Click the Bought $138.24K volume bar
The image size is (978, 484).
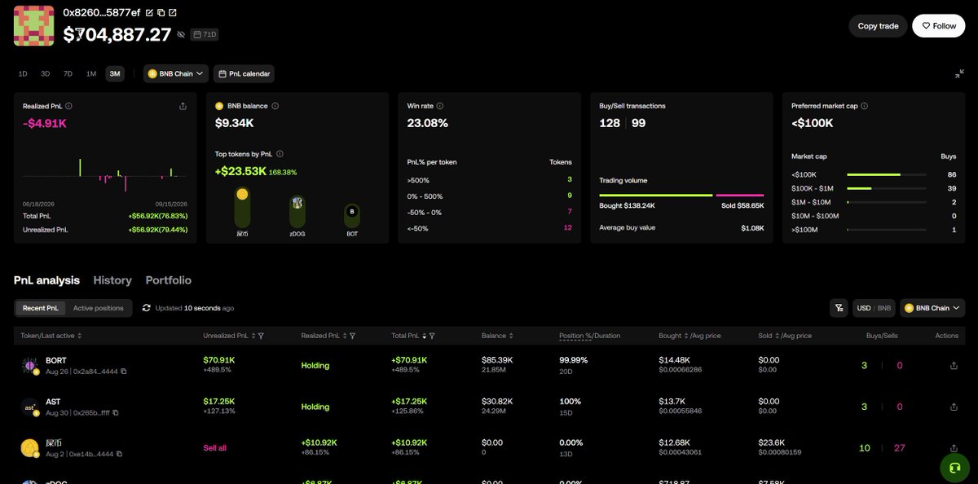click(656, 195)
